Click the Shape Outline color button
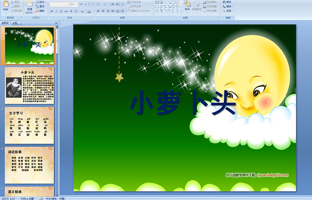 [x=210, y=6]
